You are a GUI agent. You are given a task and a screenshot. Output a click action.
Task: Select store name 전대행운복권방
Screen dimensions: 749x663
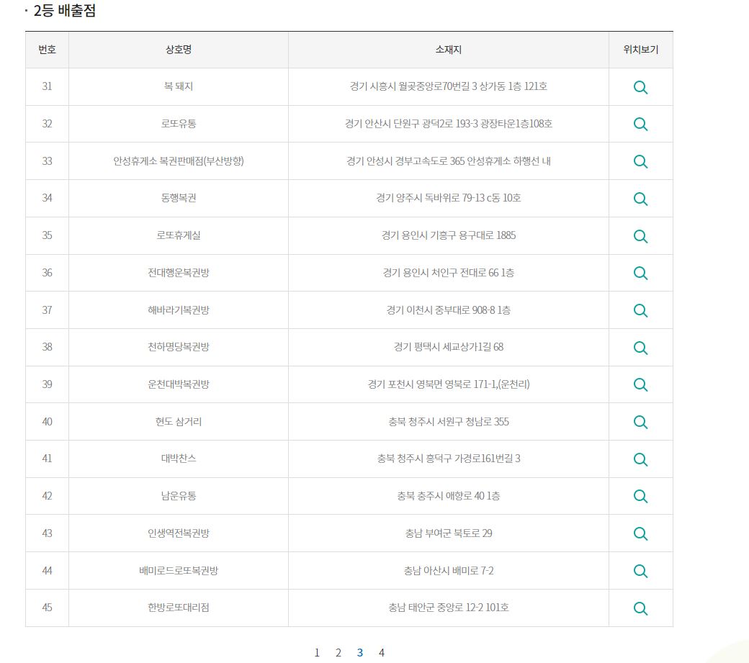tap(179, 273)
